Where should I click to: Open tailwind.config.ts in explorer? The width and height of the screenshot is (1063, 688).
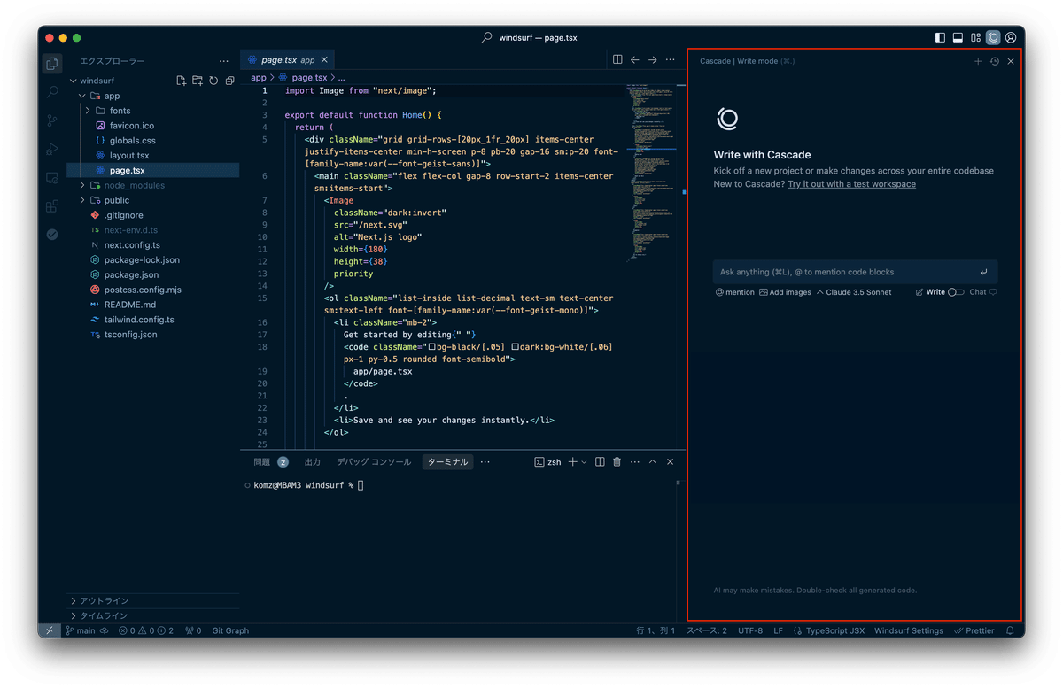tap(139, 320)
